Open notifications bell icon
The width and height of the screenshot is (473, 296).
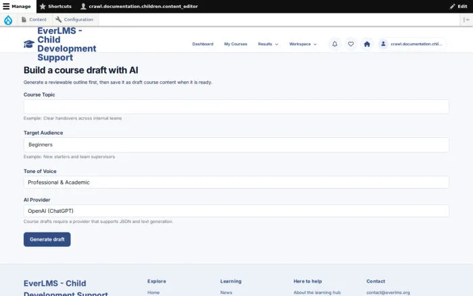tap(335, 44)
